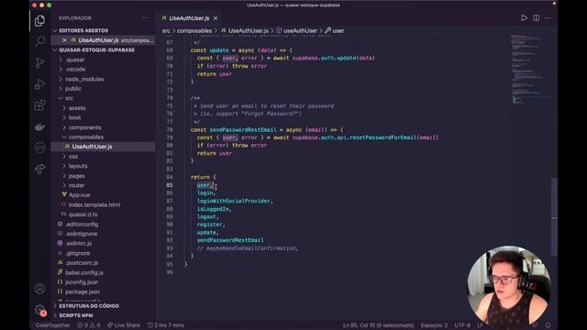Open editor More Actions ellipsis

click(548, 18)
